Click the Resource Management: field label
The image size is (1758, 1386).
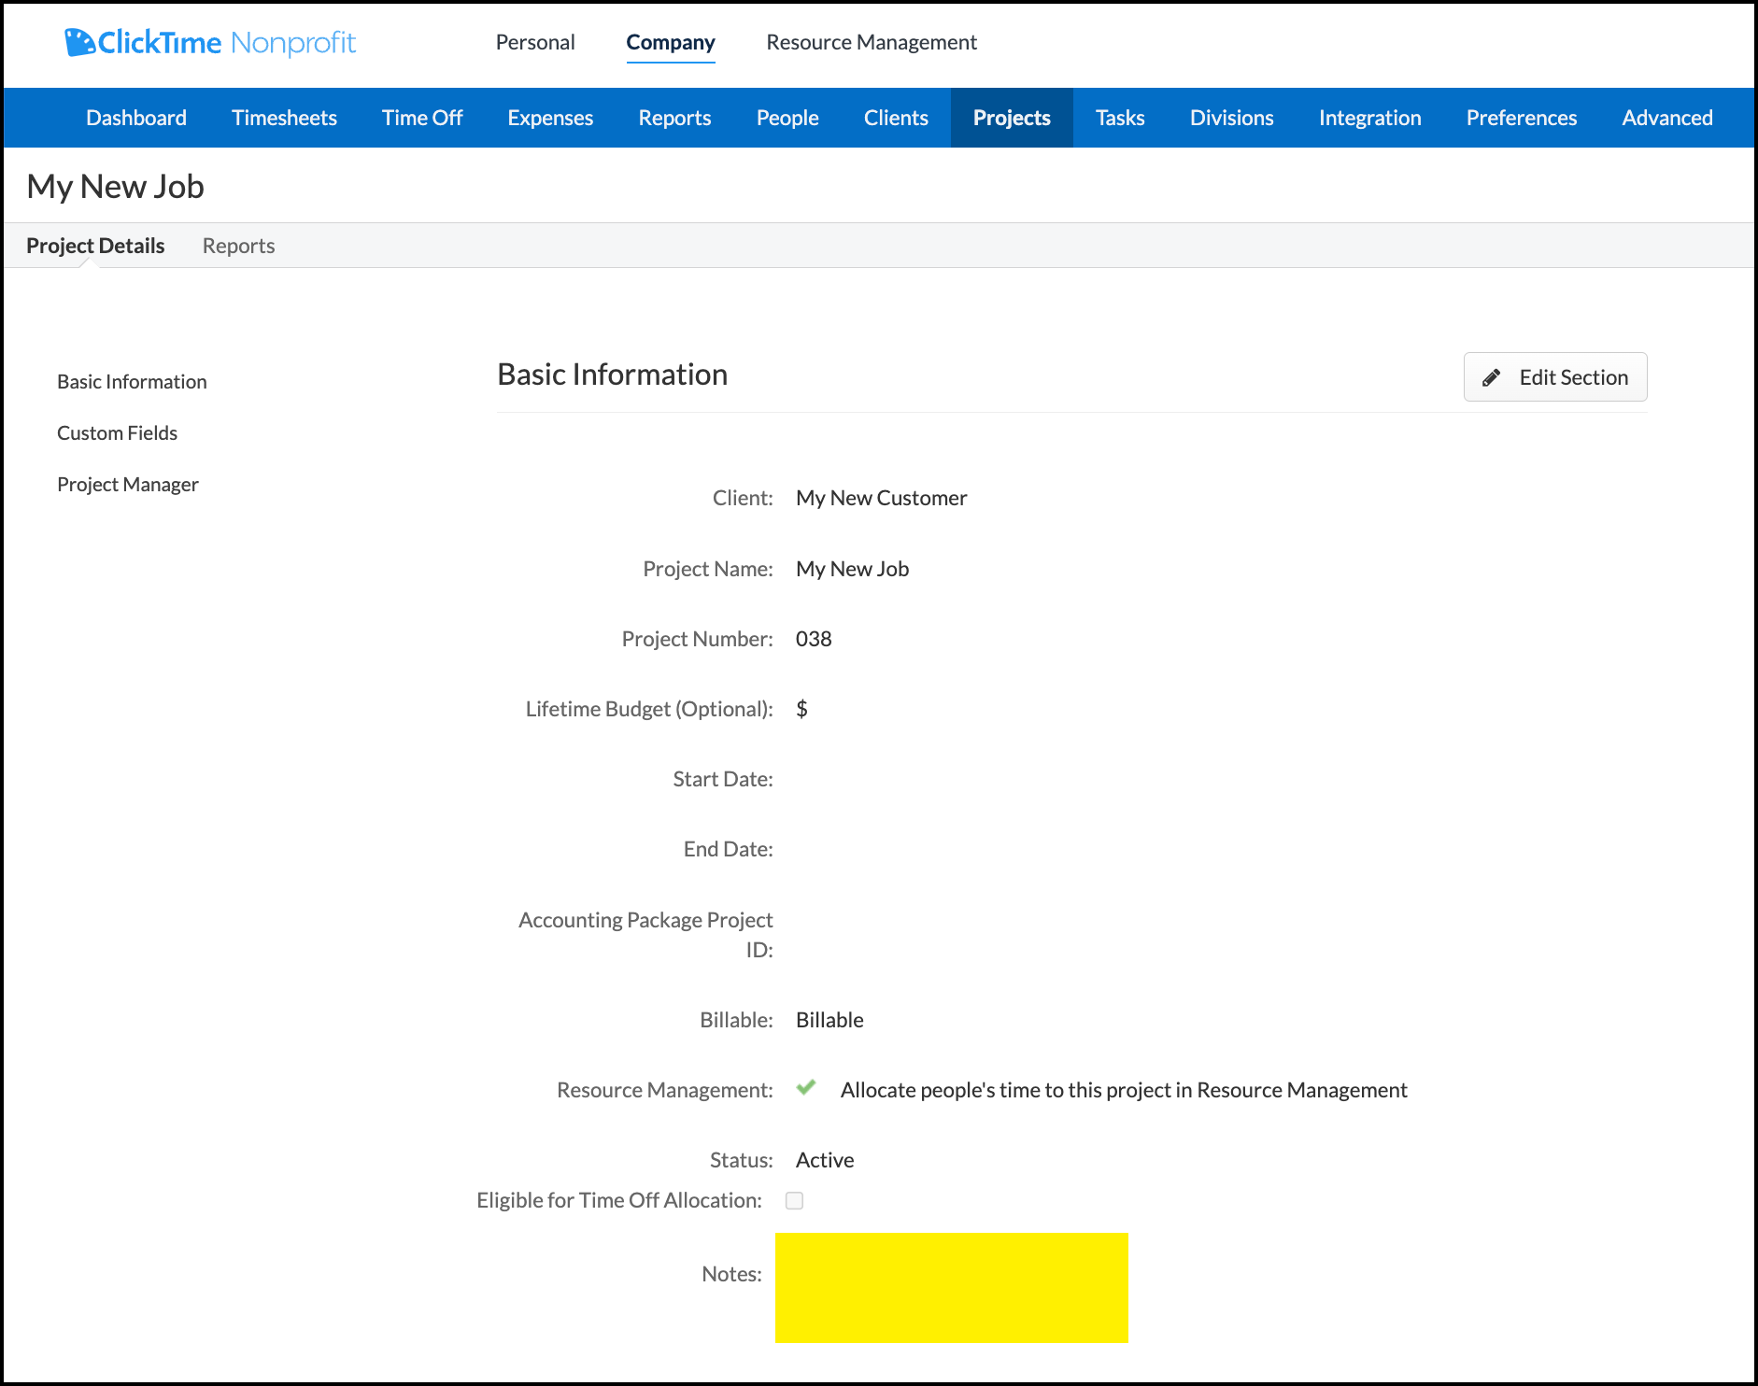pyautogui.click(x=665, y=1090)
